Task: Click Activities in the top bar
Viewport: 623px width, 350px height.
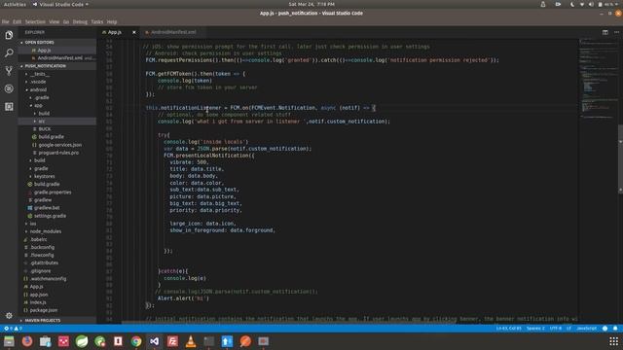Action: tap(15, 4)
